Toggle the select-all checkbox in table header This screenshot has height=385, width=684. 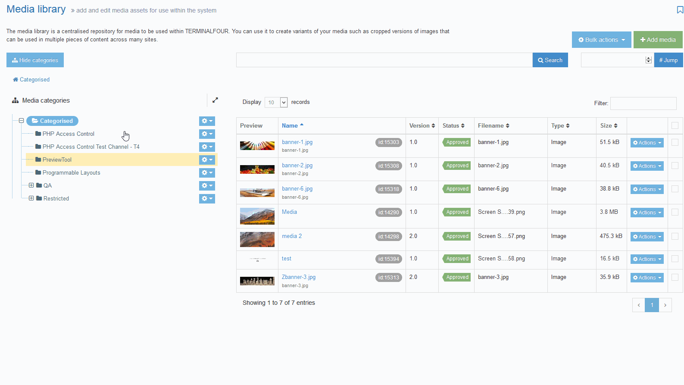click(x=675, y=125)
